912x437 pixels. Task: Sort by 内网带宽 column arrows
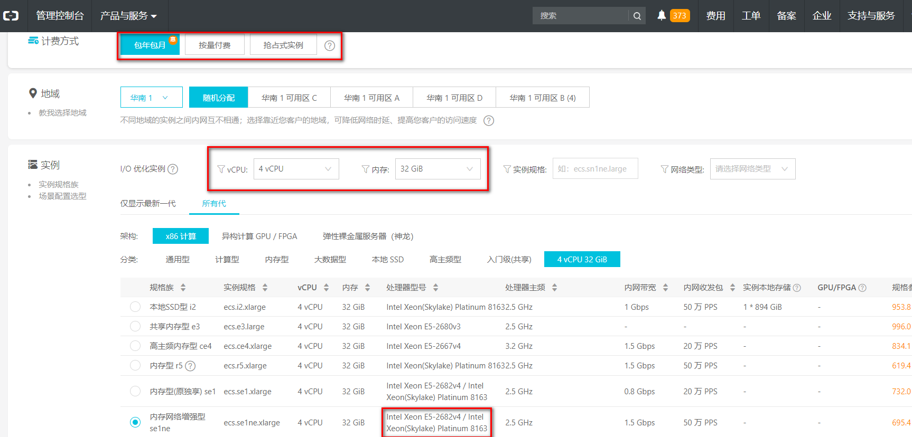(666, 288)
